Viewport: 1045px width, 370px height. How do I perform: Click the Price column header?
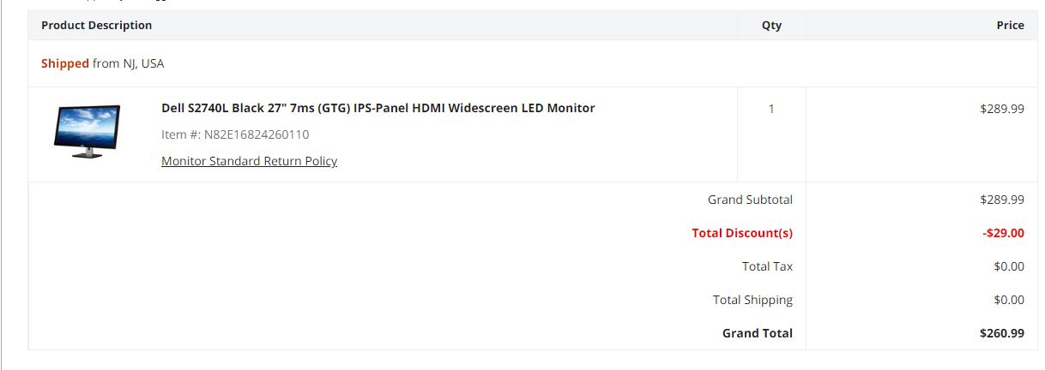tap(1010, 26)
